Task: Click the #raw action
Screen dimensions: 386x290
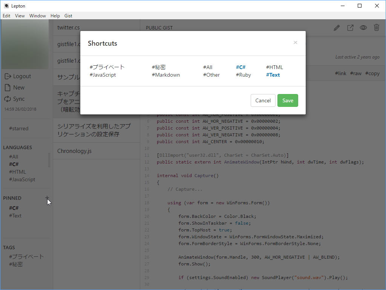Action: click(356, 73)
